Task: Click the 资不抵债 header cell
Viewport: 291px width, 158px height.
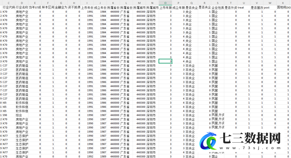Action: (x=74, y=8)
